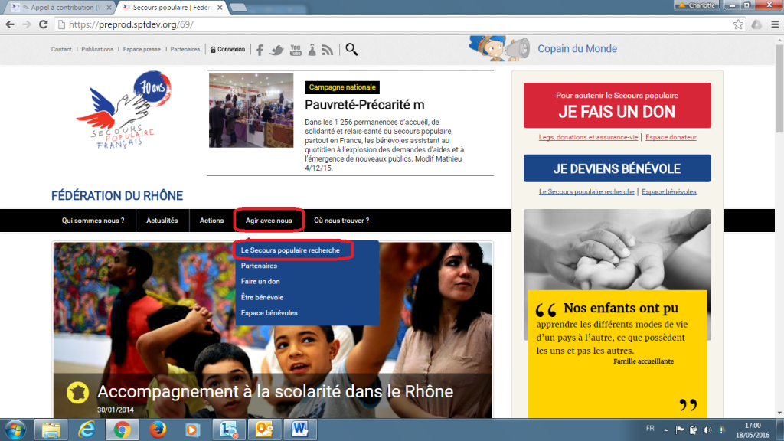Choose 'Être bénévole' in the dropdown
The height and width of the screenshot is (441, 784).
[262, 297]
